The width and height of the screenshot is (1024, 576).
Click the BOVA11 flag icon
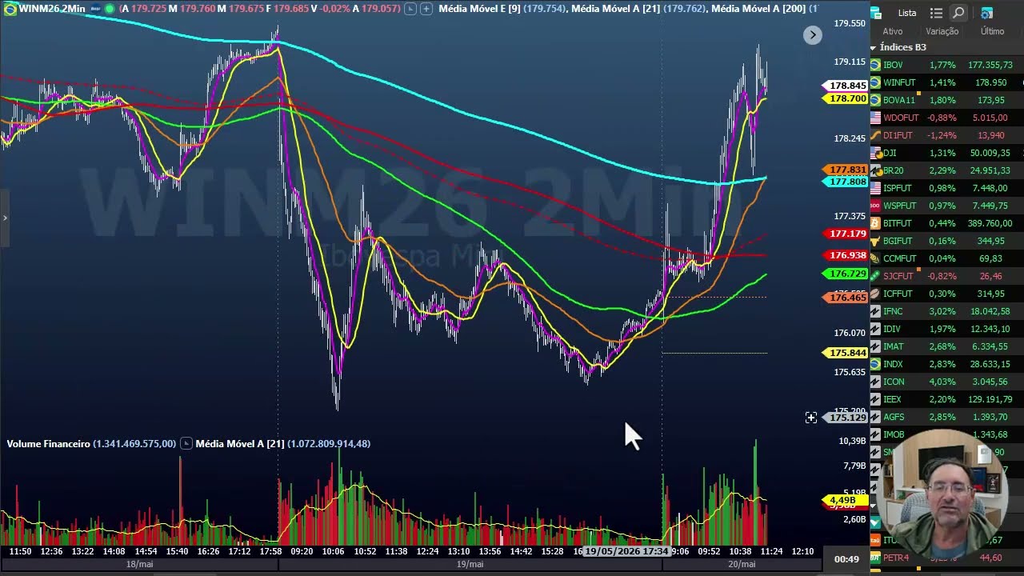[875, 100]
